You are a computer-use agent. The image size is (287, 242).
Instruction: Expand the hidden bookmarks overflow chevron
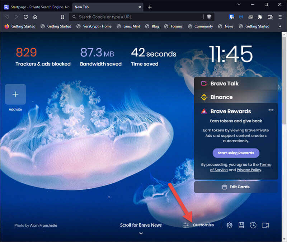(x=280, y=26)
